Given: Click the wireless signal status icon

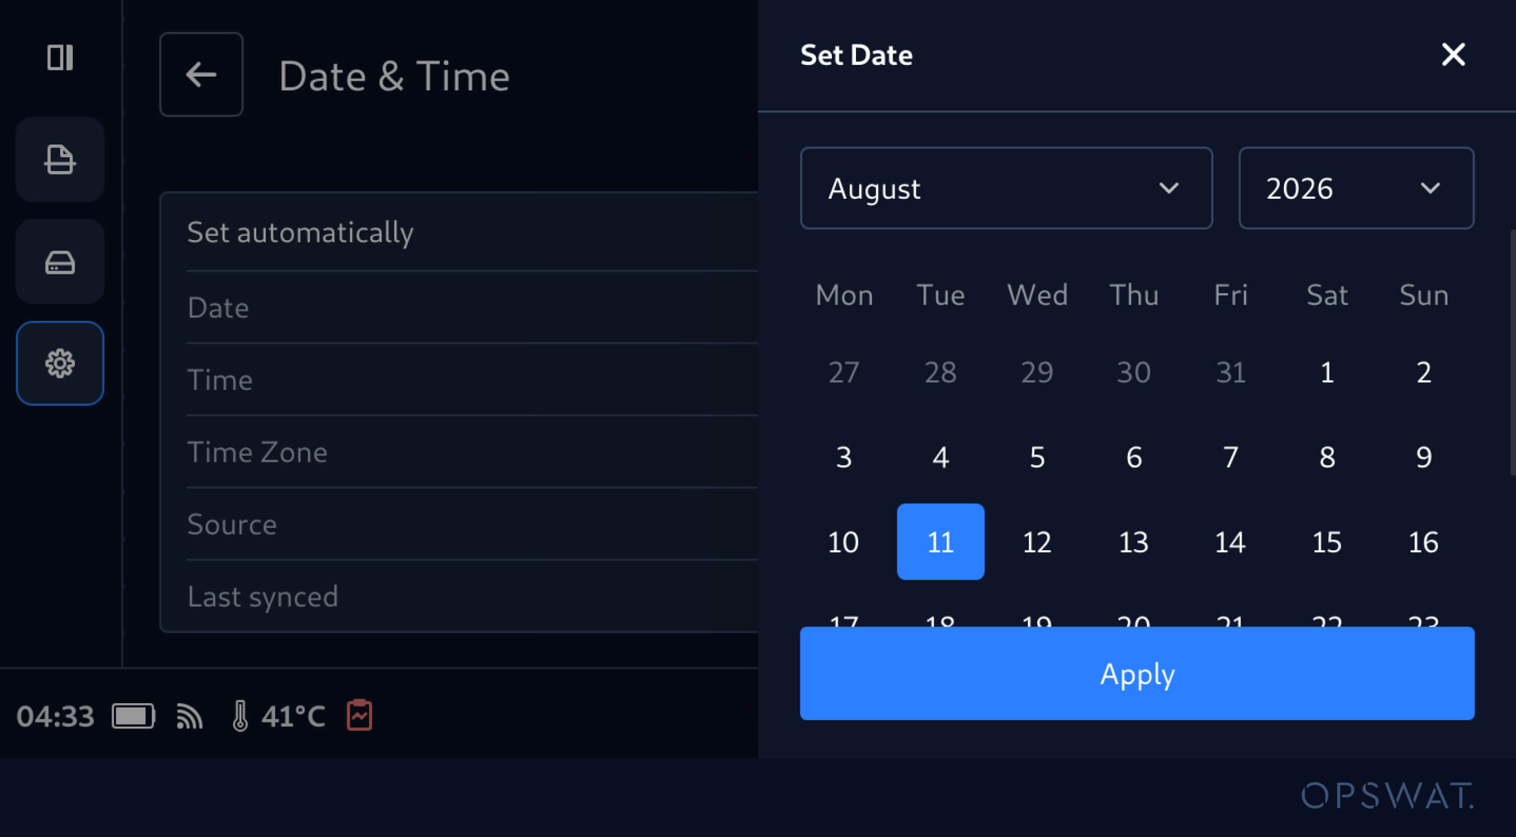Looking at the screenshot, I should point(189,716).
